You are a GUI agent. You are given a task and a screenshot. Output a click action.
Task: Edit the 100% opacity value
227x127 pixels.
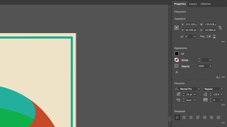[x=203, y=66]
